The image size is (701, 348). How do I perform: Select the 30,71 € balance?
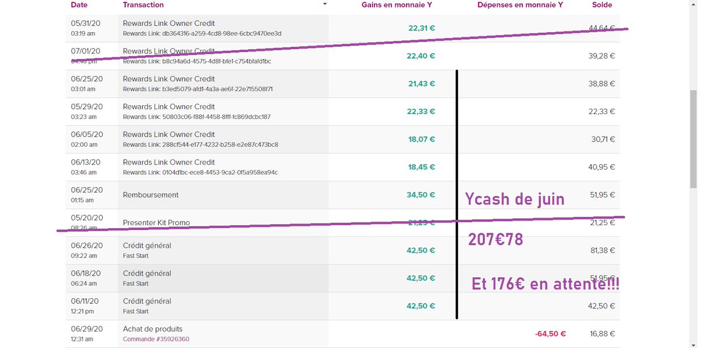tap(603, 139)
